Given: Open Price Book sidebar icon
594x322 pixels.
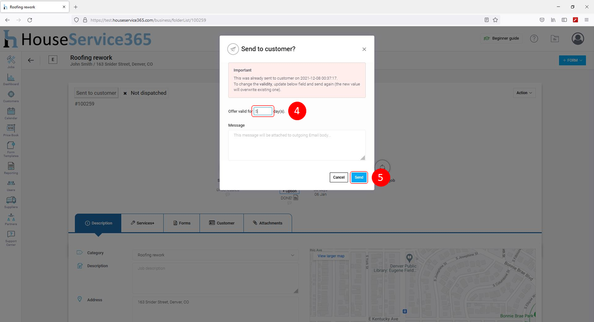Looking at the screenshot, I should (11, 129).
